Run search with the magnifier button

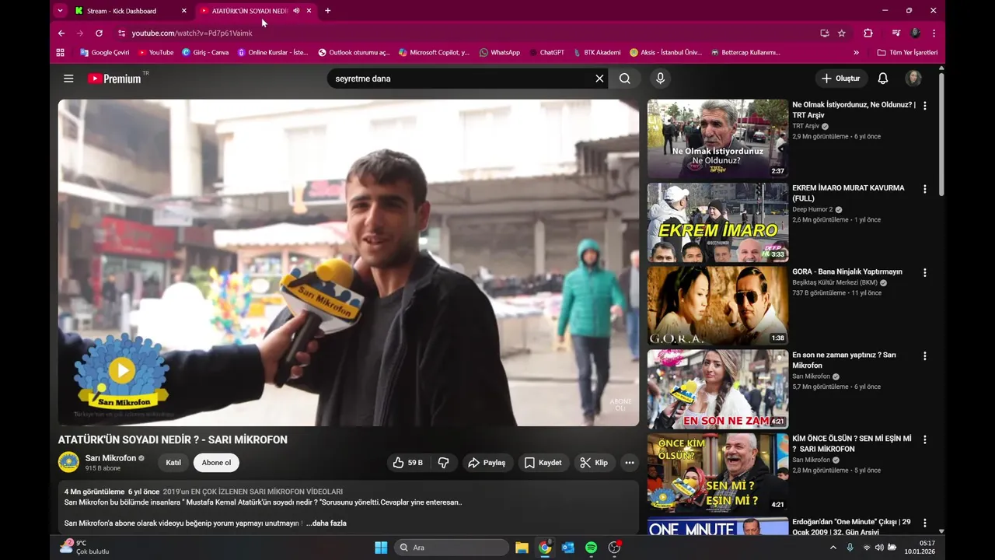click(625, 79)
